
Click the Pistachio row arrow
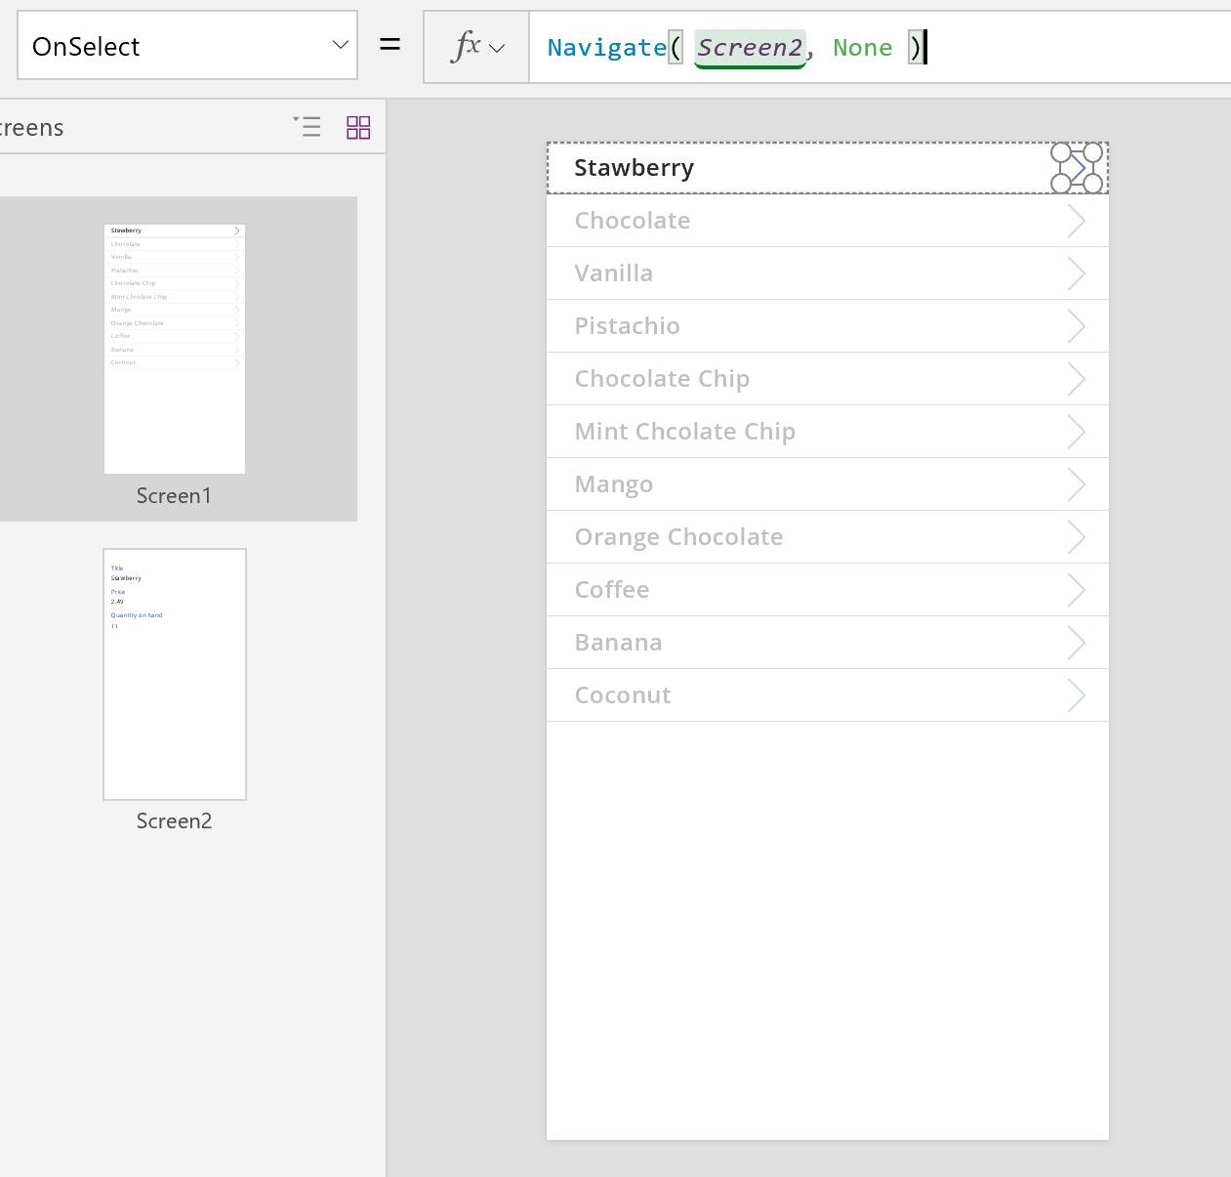tap(1077, 326)
